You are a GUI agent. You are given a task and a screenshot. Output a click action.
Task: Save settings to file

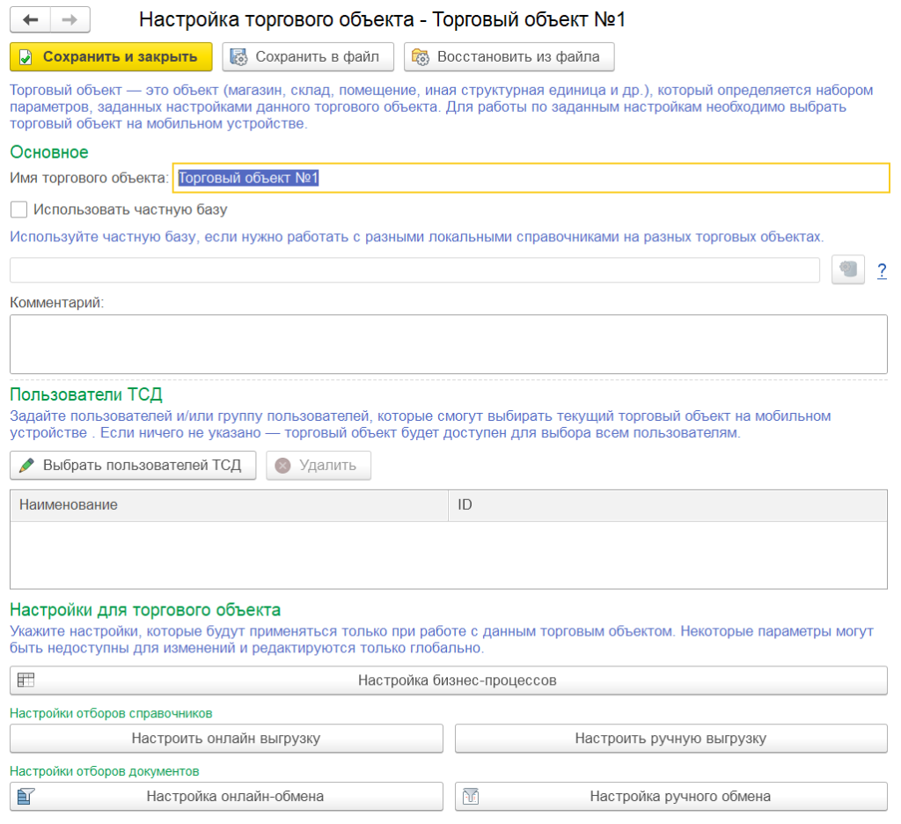tap(305, 57)
